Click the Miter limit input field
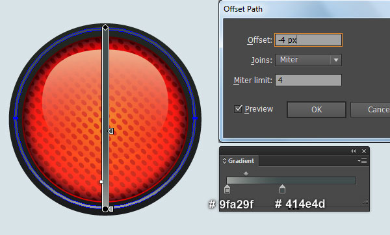 click(308, 80)
